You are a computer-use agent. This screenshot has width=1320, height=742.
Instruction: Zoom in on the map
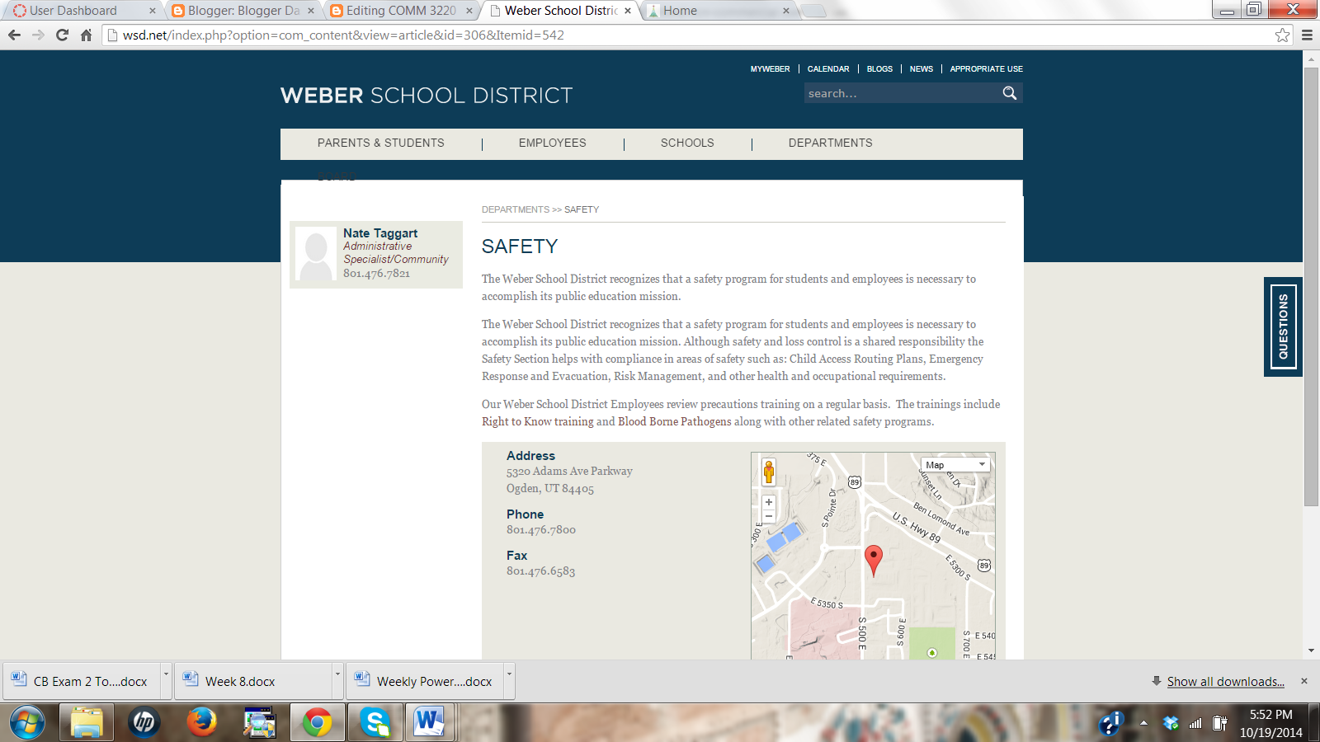tap(769, 501)
